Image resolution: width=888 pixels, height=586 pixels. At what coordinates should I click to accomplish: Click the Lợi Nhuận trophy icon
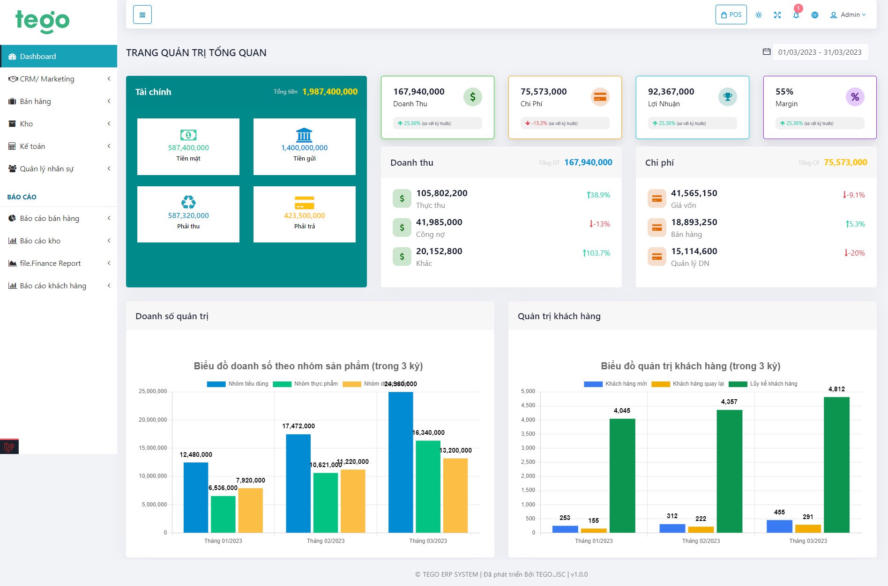pos(728,97)
